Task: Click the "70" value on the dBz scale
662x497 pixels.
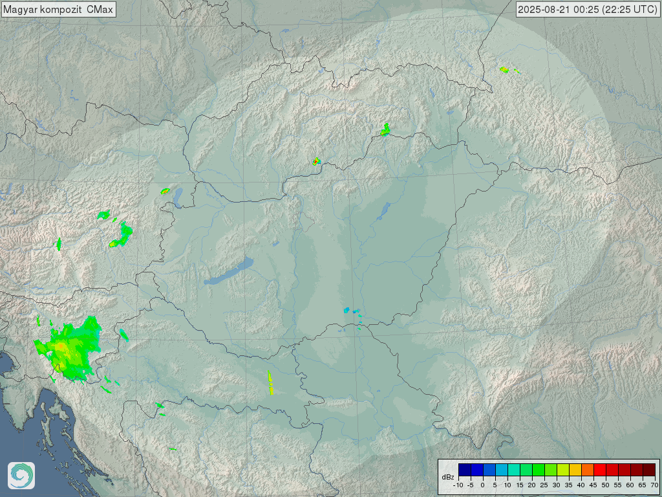Action: (x=654, y=485)
